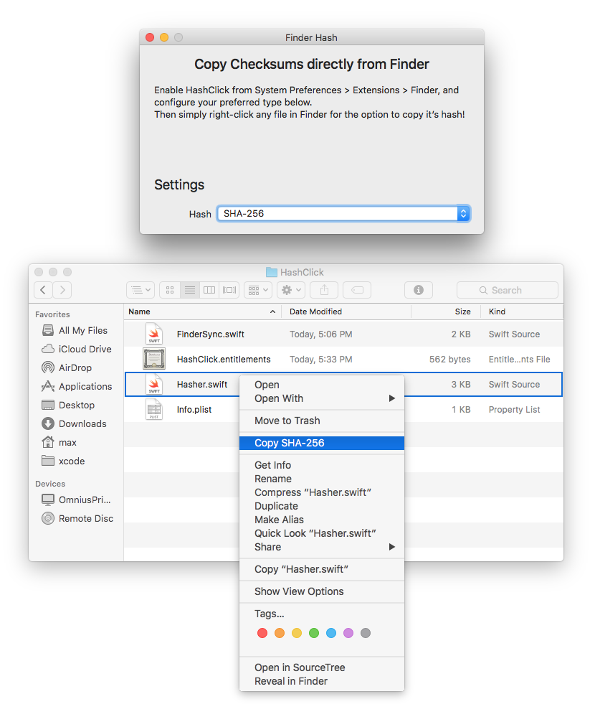Apply the green tag color

(314, 633)
